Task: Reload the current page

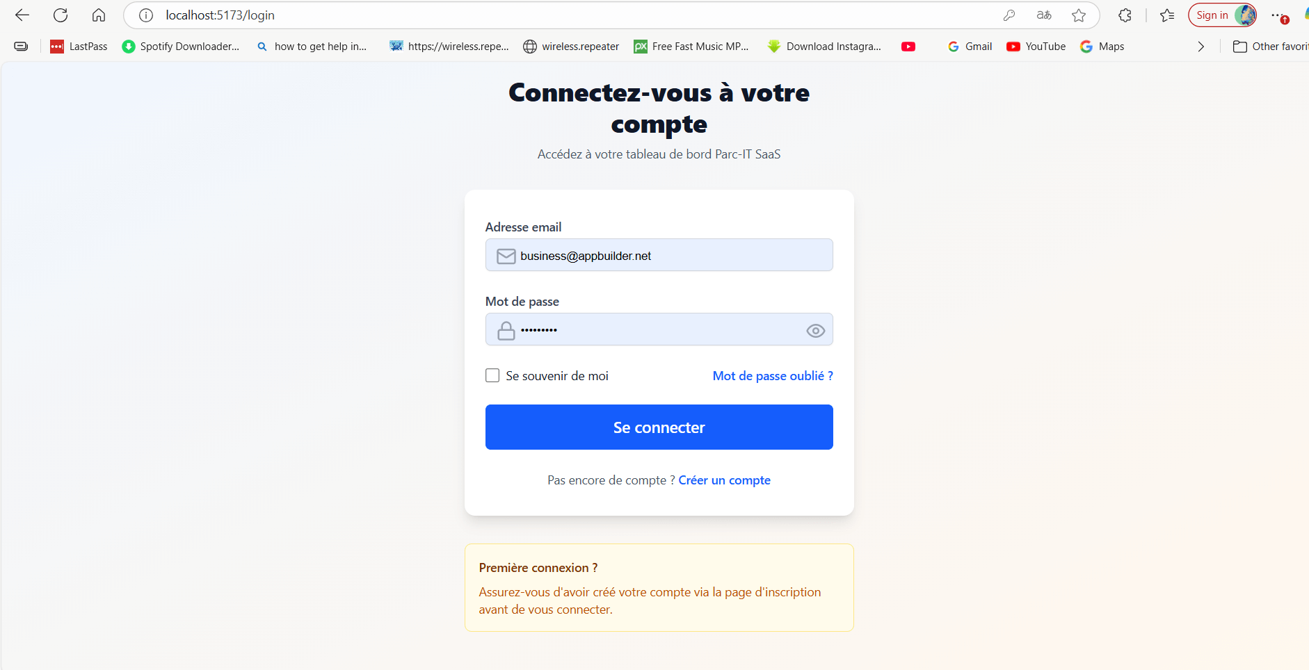Action: (x=61, y=15)
